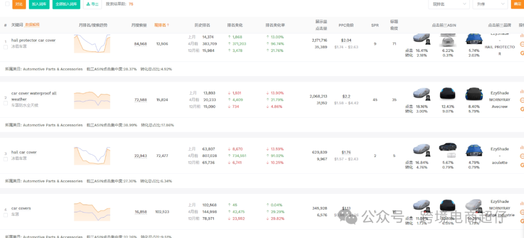Open the 数据解释 explanation link
Viewport: 524px width, 238px height.
[33, 25]
